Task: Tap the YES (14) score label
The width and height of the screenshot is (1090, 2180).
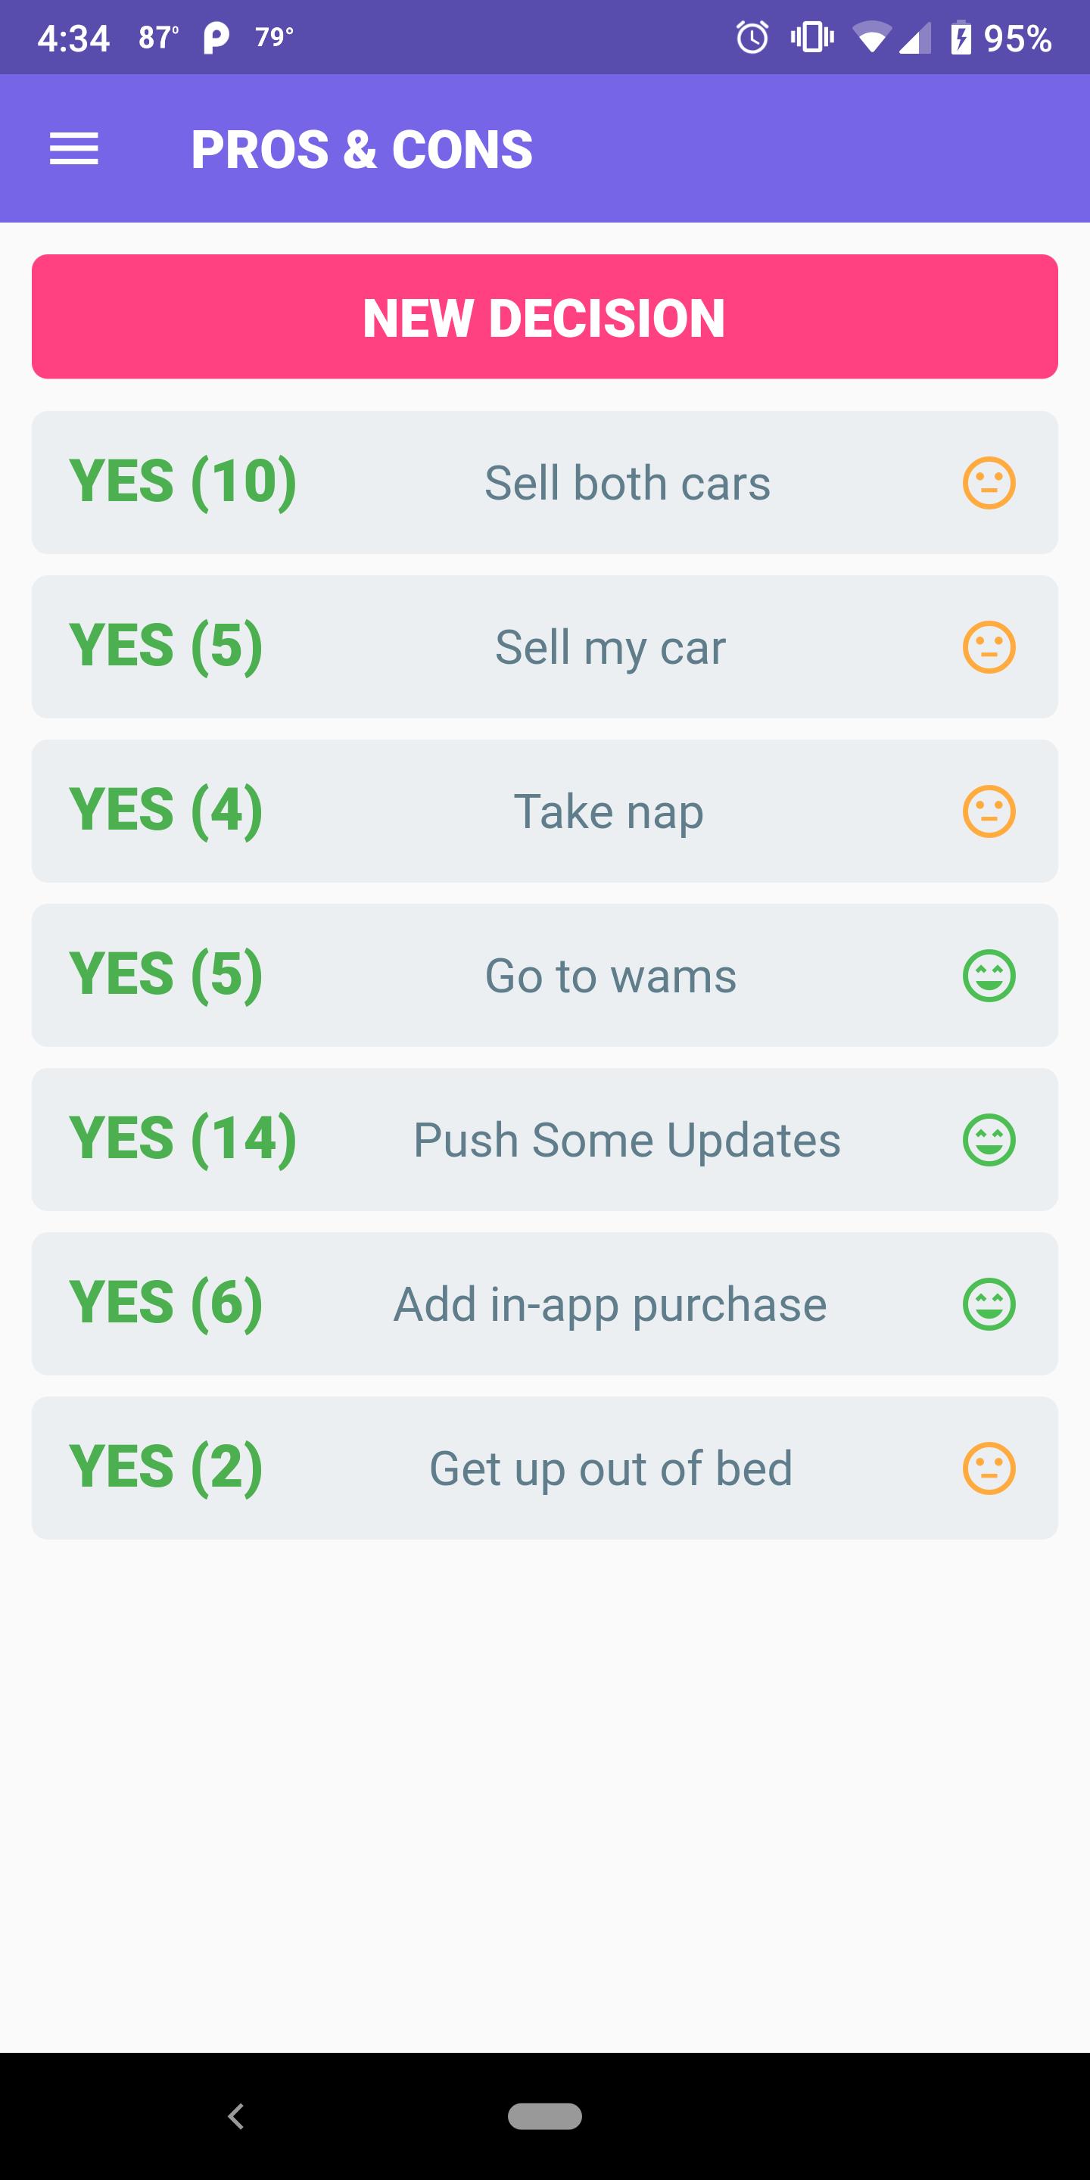Action: tap(182, 1139)
